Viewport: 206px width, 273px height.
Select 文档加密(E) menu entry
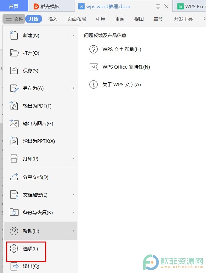point(40,195)
